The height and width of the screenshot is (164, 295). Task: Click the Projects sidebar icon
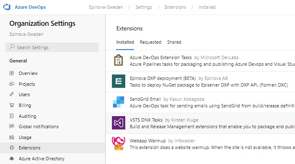(12, 84)
